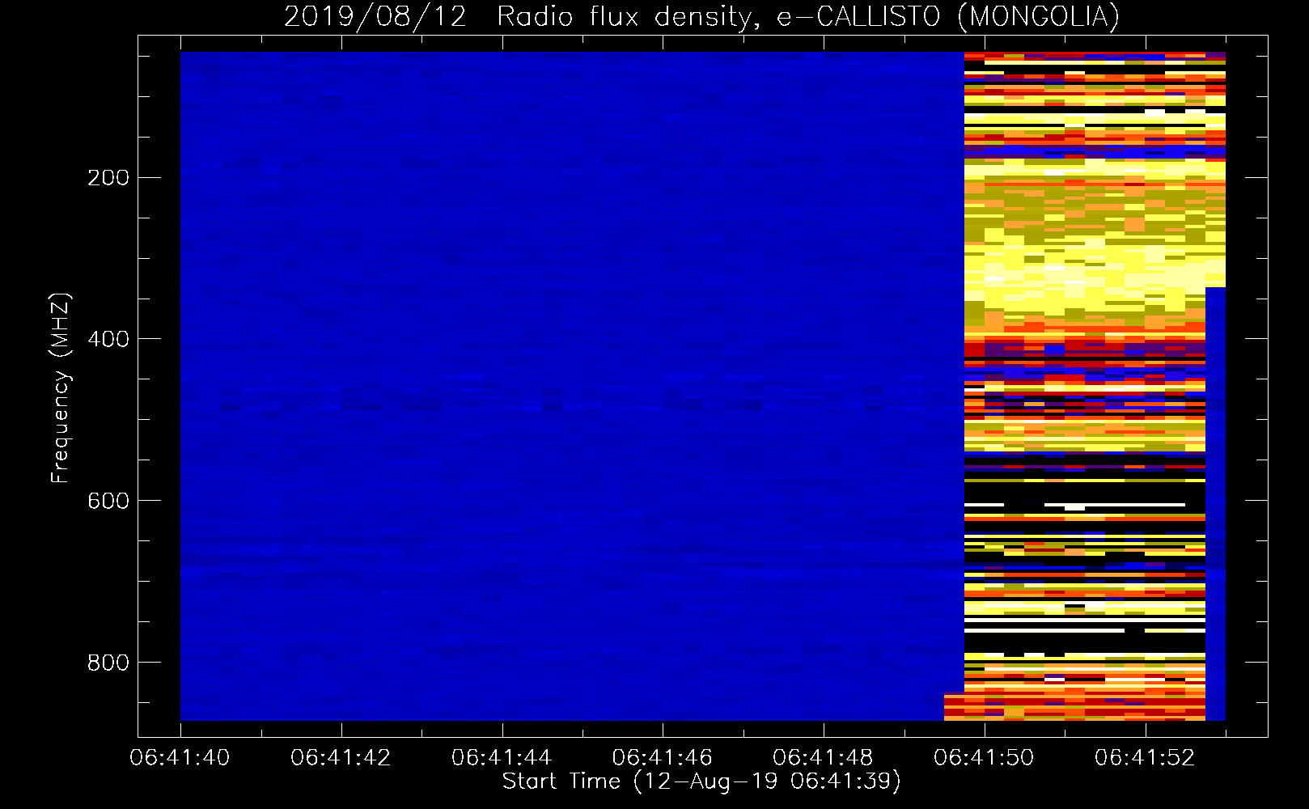Click the plot title "Radio flux density, e-CALLISTO (MONGOLIA)"
Screen dimensions: 1309x809
click(x=807, y=17)
